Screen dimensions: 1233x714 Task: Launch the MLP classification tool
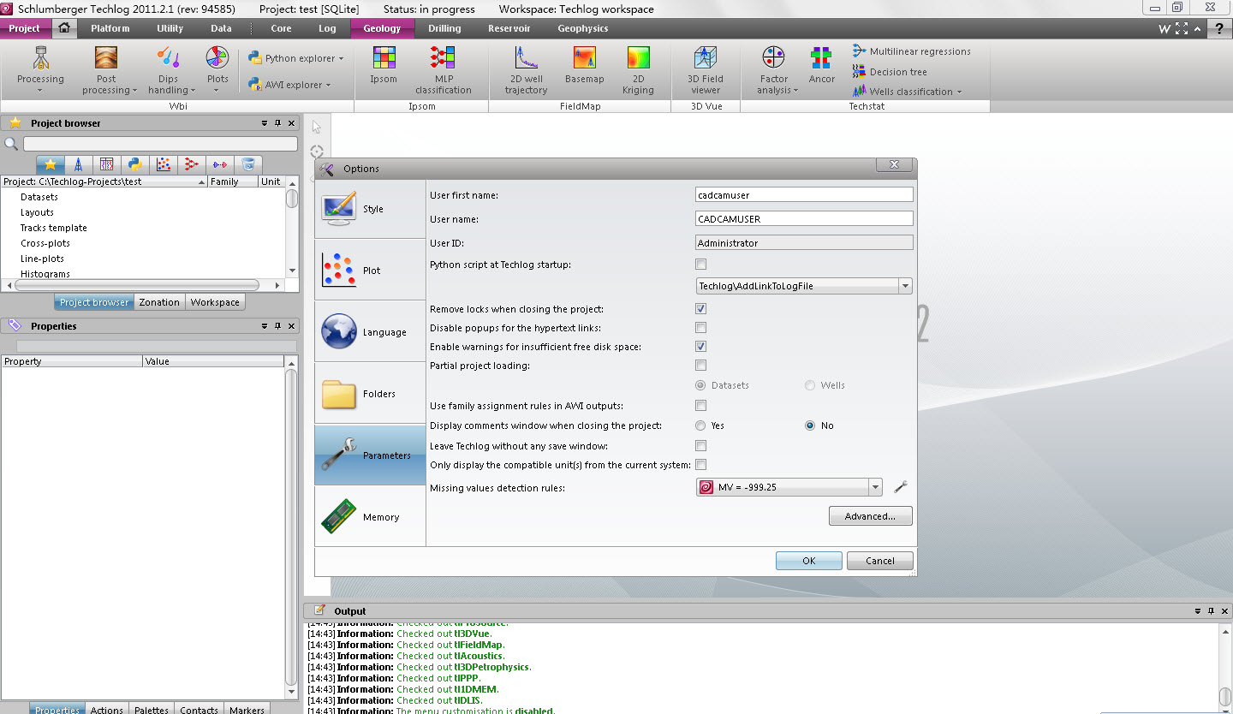coord(443,69)
